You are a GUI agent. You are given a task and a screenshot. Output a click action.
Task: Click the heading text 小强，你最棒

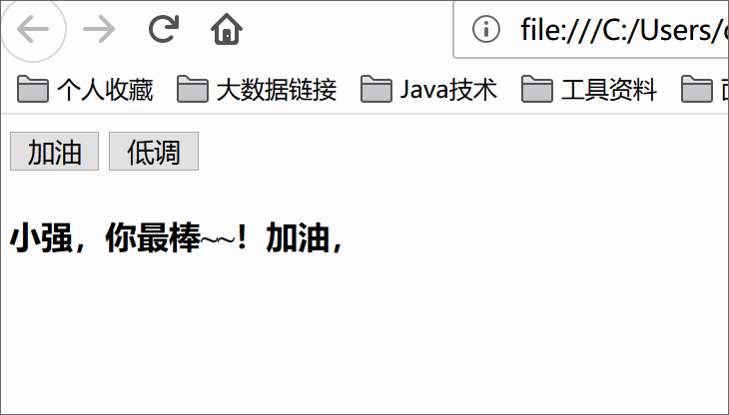pyautogui.click(x=105, y=237)
